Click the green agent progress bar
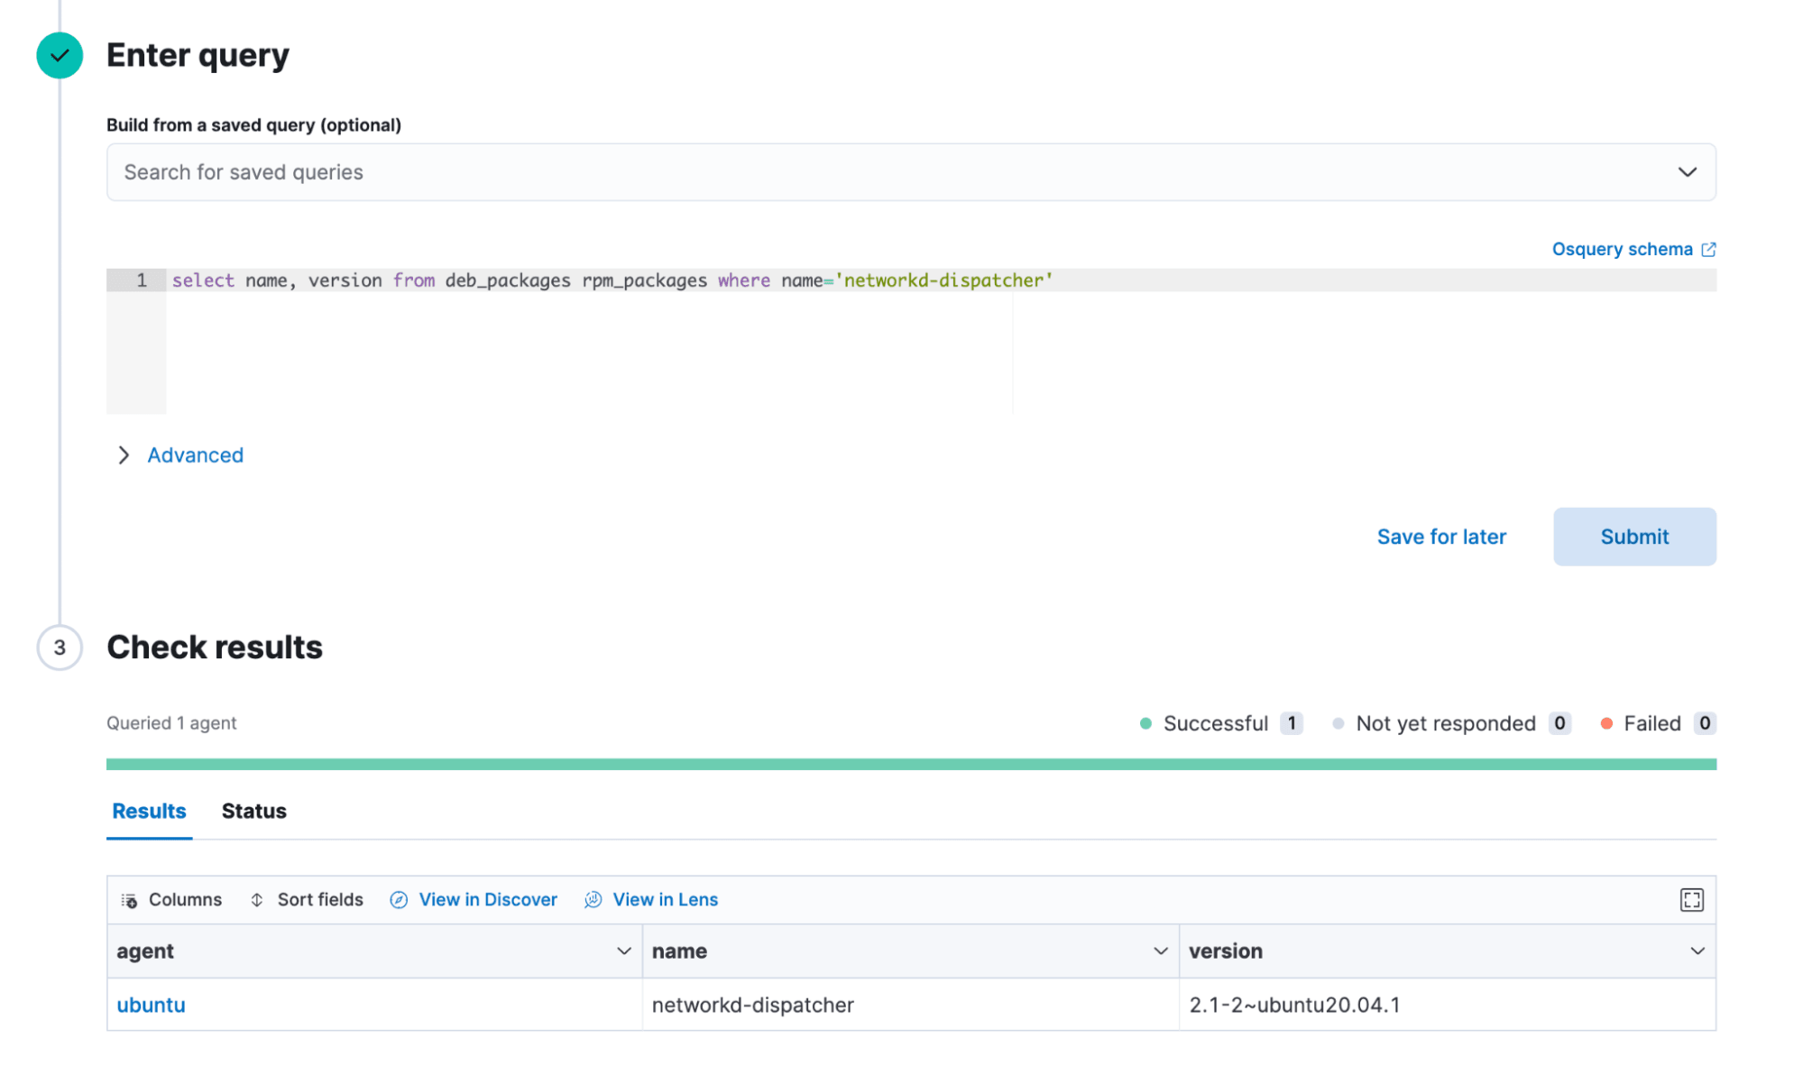Screen dimensions: 1803x1084 click(x=911, y=764)
